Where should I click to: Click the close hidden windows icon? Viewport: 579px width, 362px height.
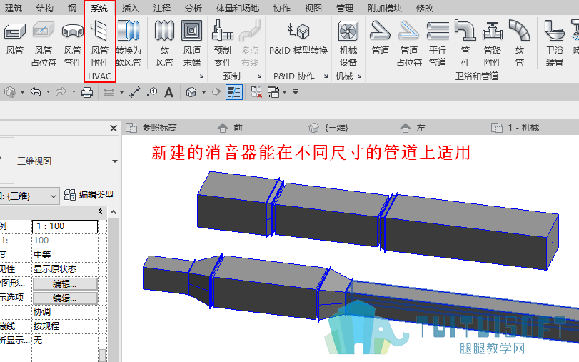[256, 92]
